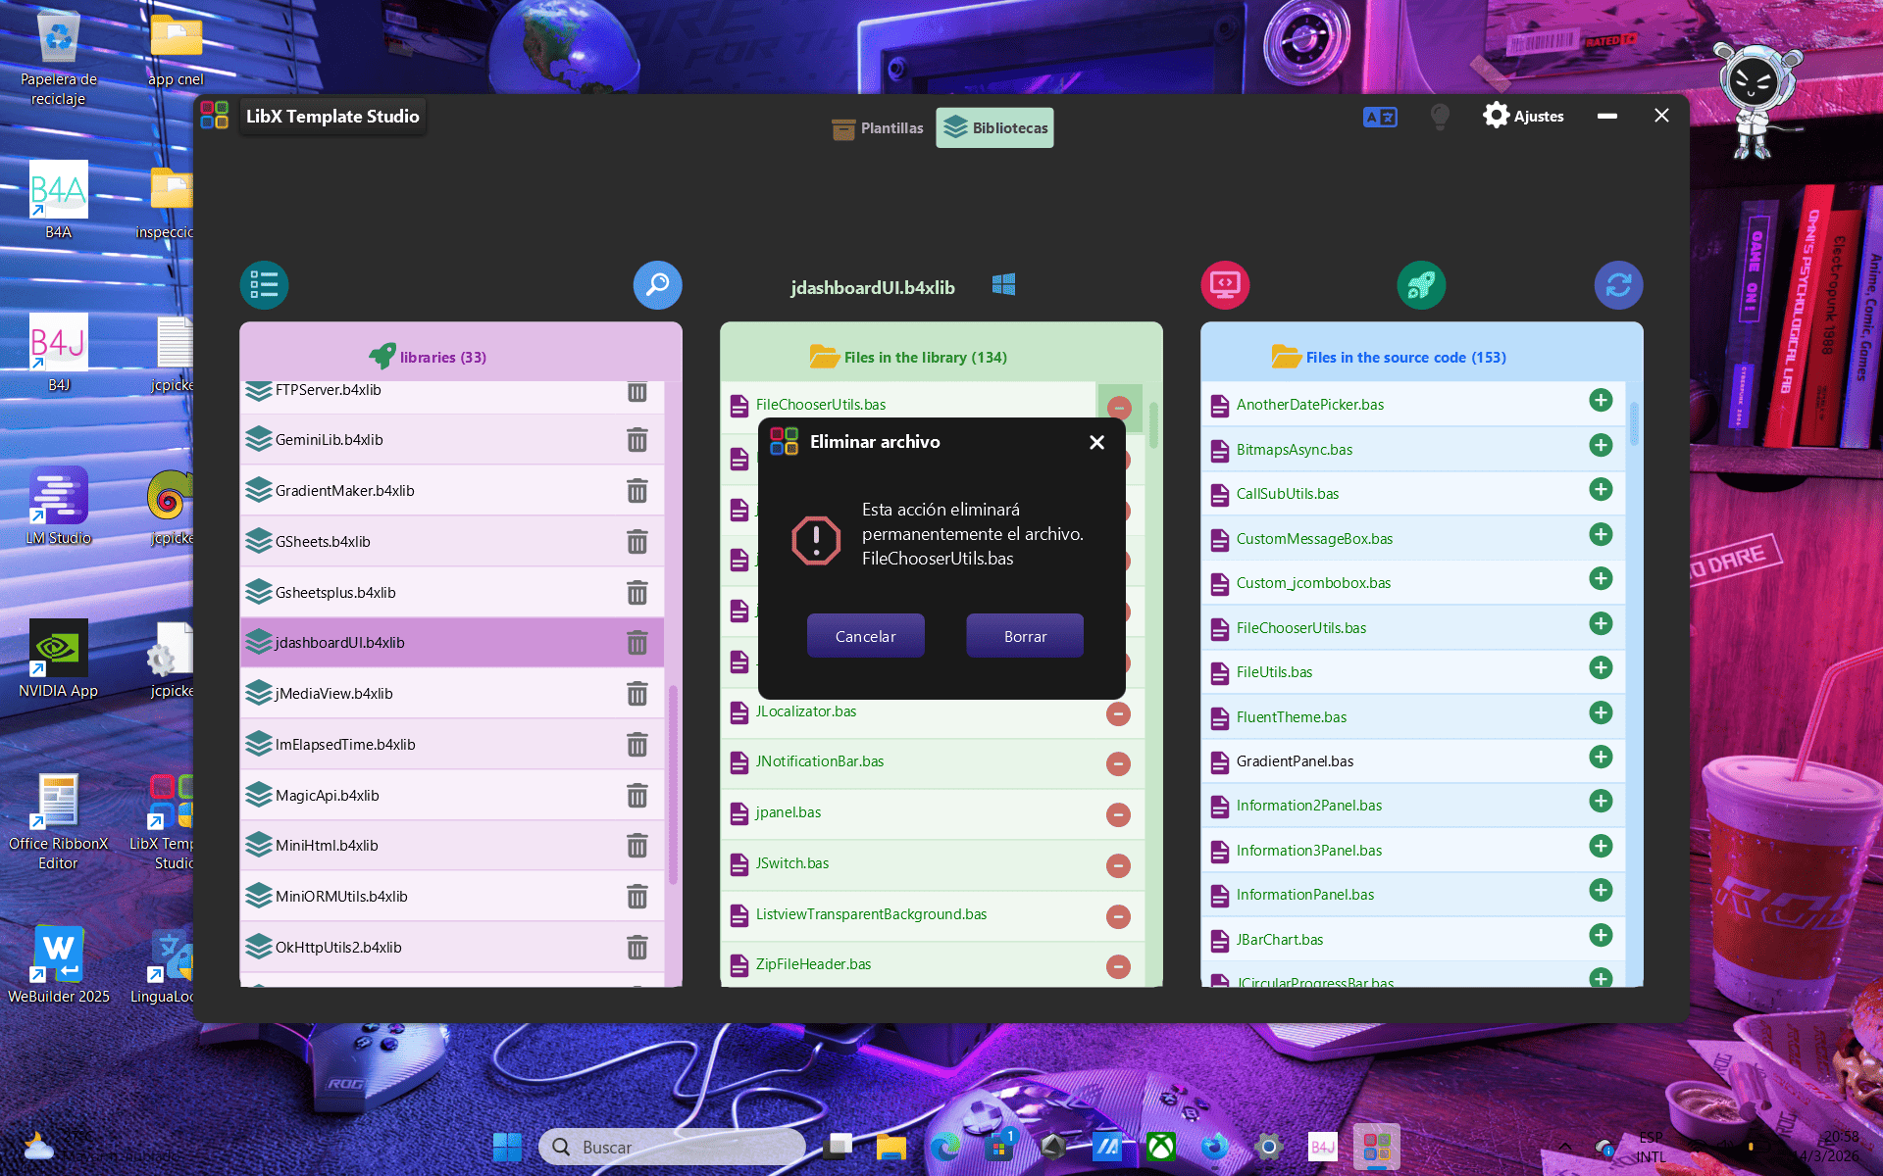Image resolution: width=1883 pixels, height=1176 pixels.
Task: Open the libraries list view icon
Action: [x=264, y=285]
